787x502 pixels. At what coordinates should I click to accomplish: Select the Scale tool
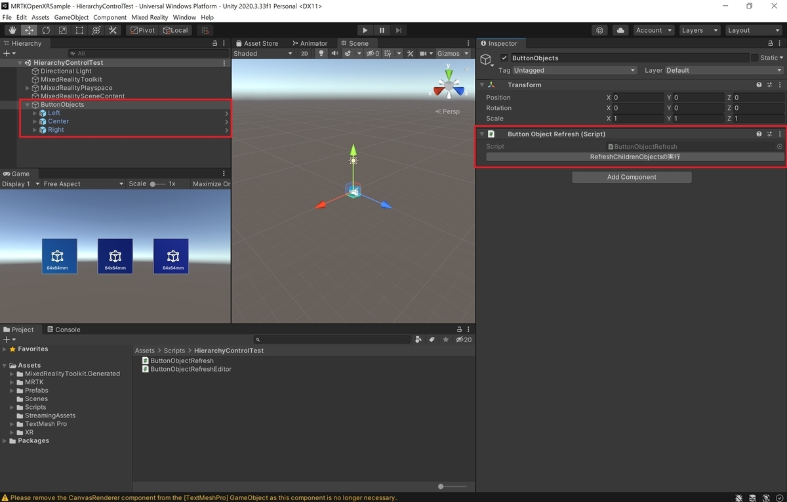click(63, 30)
